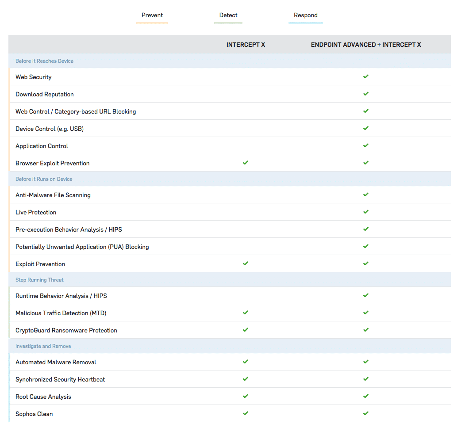Click Intercept X checkmark for Root Cause Analysis
Screen dimensions: 465x439
click(246, 396)
